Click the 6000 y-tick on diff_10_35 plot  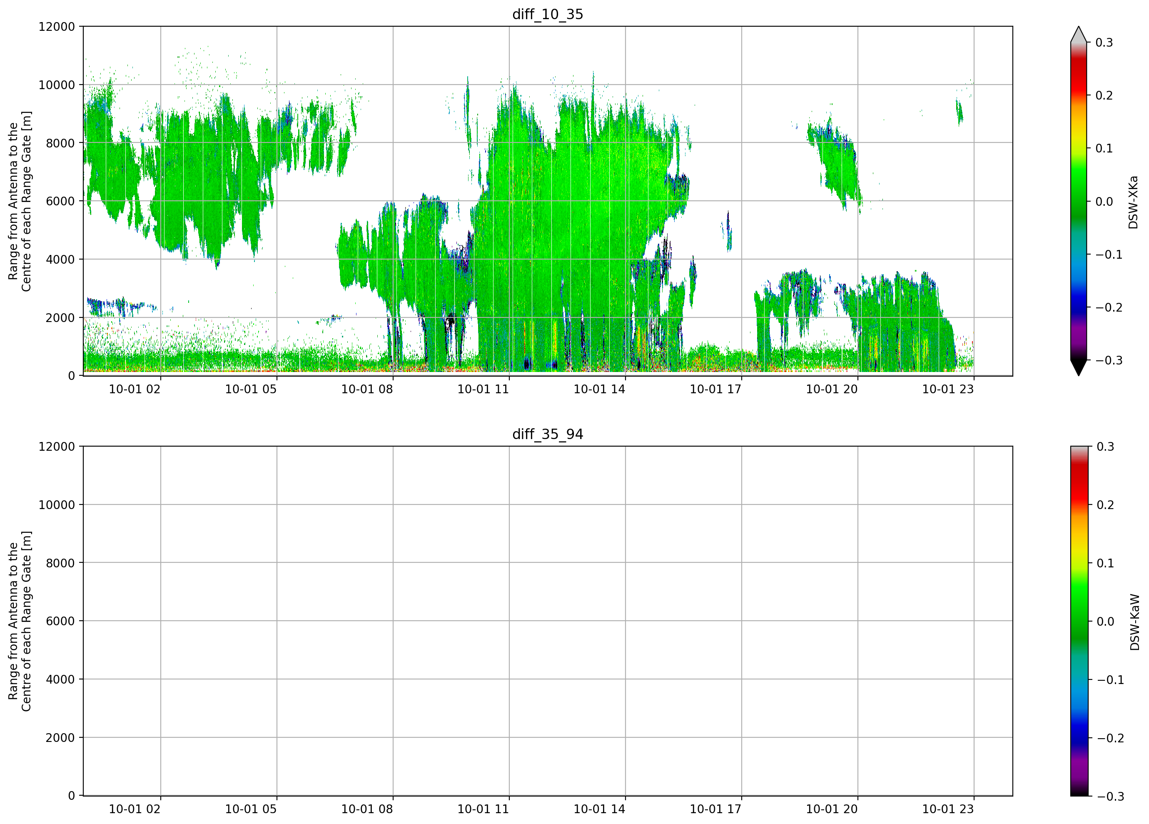pyautogui.click(x=60, y=201)
